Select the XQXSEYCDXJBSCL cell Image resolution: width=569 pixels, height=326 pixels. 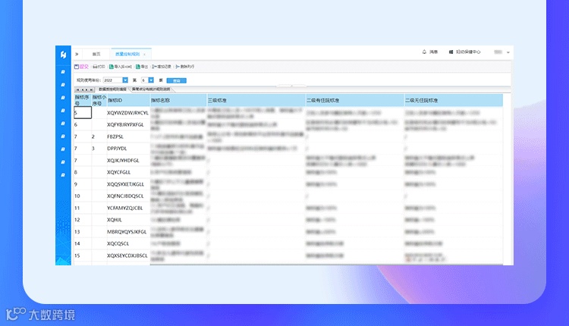click(x=128, y=255)
